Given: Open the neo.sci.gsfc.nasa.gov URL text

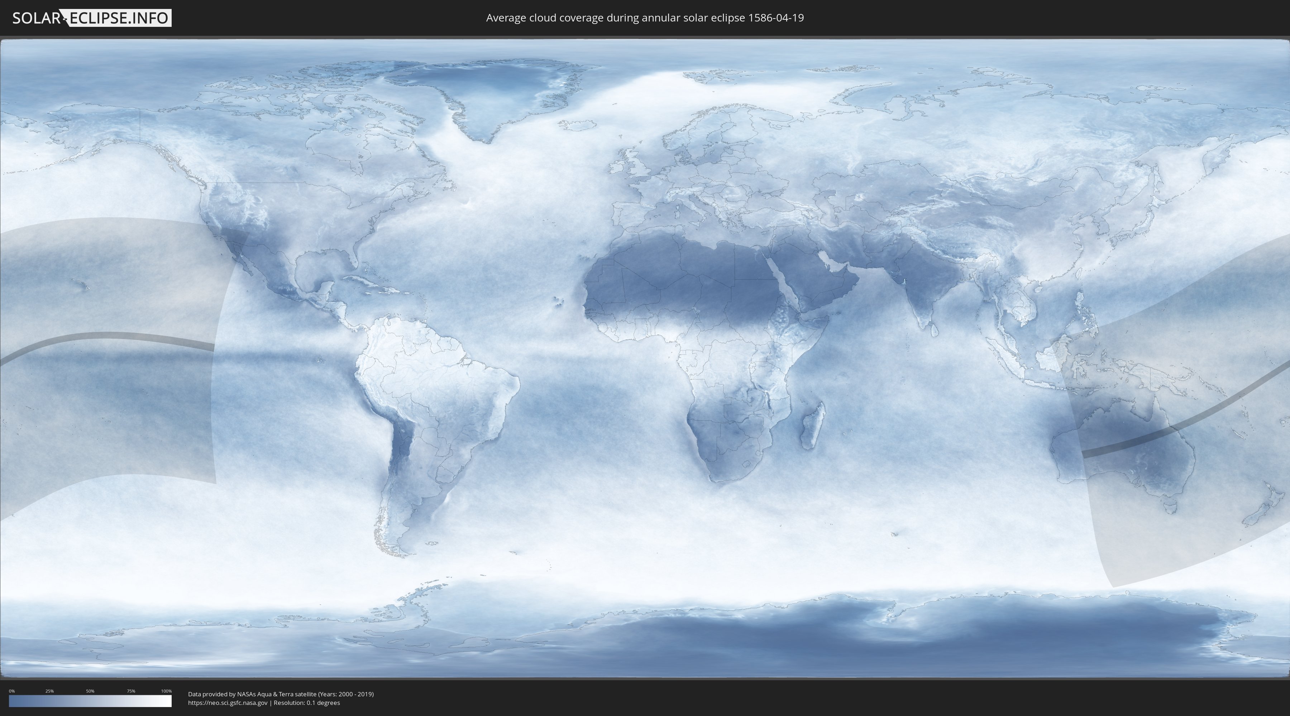Looking at the screenshot, I should 227,702.
